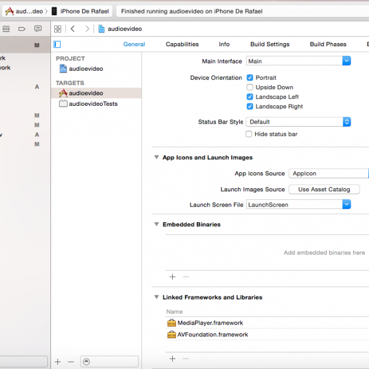Toggle Landscape Left orientation

click(250, 97)
